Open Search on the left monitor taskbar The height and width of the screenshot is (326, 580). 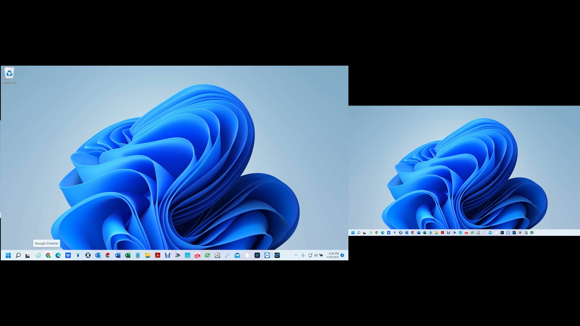(x=18, y=255)
